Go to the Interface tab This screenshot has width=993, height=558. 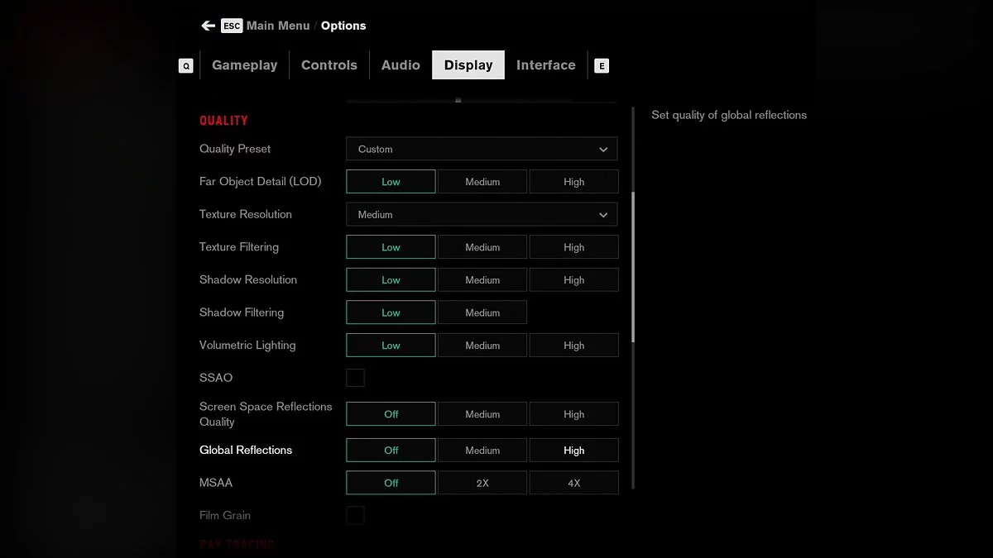point(545,65)
